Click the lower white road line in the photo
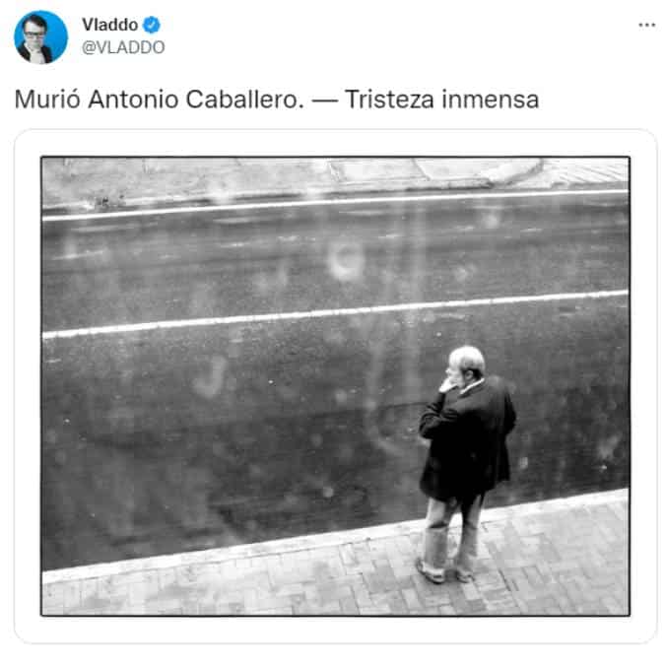 coord(336,314)
